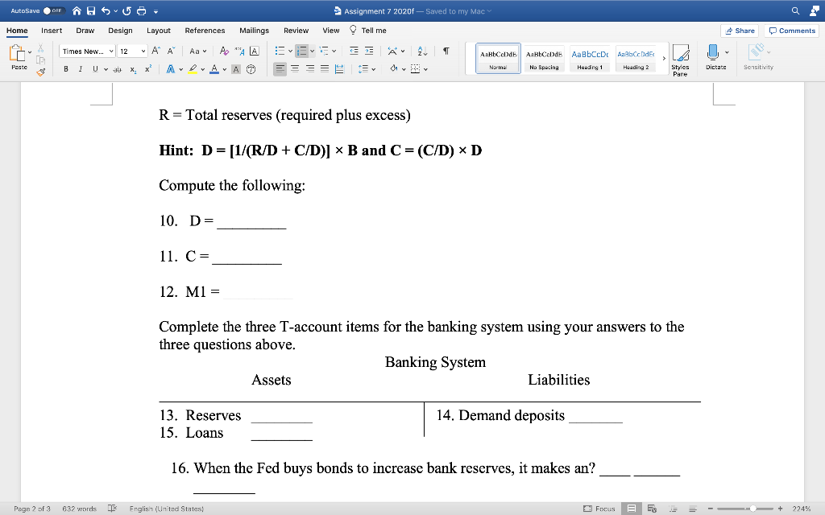825x515 pixels.
Task: Click the font color A button
Action: [214, 69]
